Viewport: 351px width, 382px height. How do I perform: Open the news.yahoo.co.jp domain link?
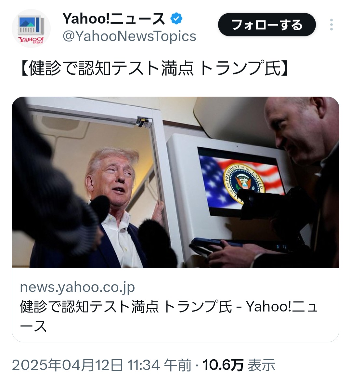click(x=77, y=287)
